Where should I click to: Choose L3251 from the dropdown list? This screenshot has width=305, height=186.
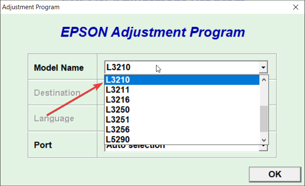click(182, 120)
